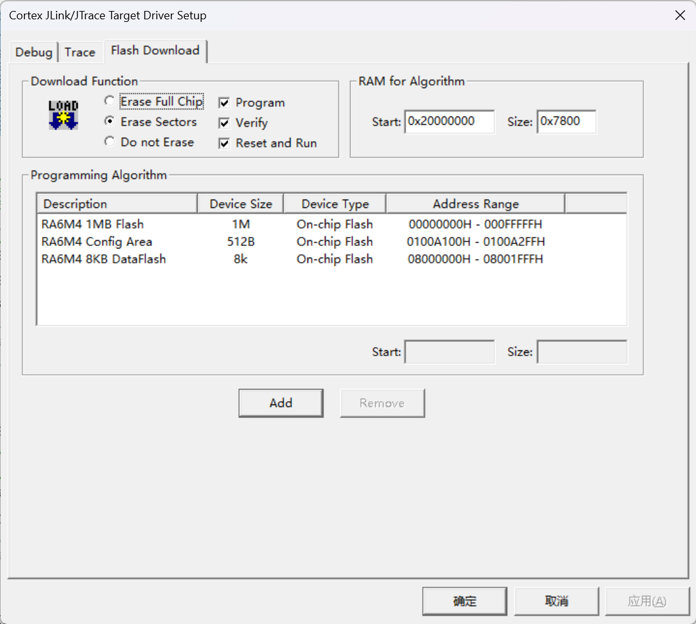
Task: Click the 1M device size cell
Action: 240,224
